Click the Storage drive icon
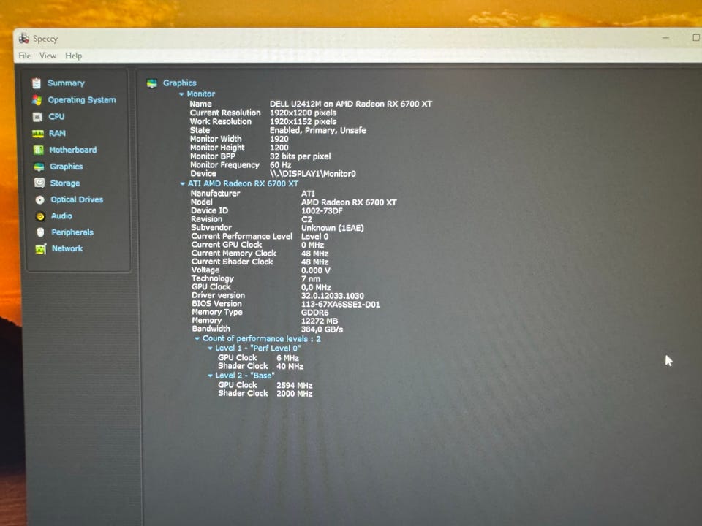Image resolution: width=702 pixels, height=526 pixels. [x=39, y=183]
